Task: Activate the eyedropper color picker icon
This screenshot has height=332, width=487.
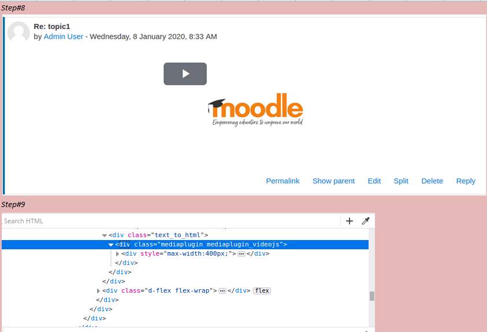Action: 366,221
